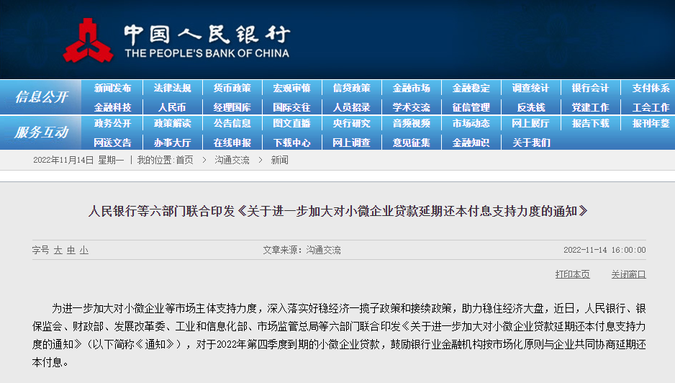
Task: Open 政务公开 under 服务互动
Action: coord(112,124)
